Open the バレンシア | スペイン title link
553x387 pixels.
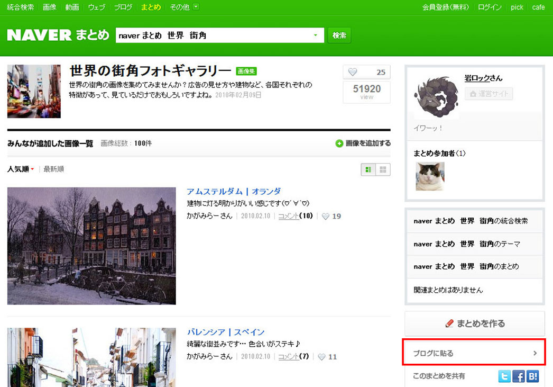(x=225, y=332)
